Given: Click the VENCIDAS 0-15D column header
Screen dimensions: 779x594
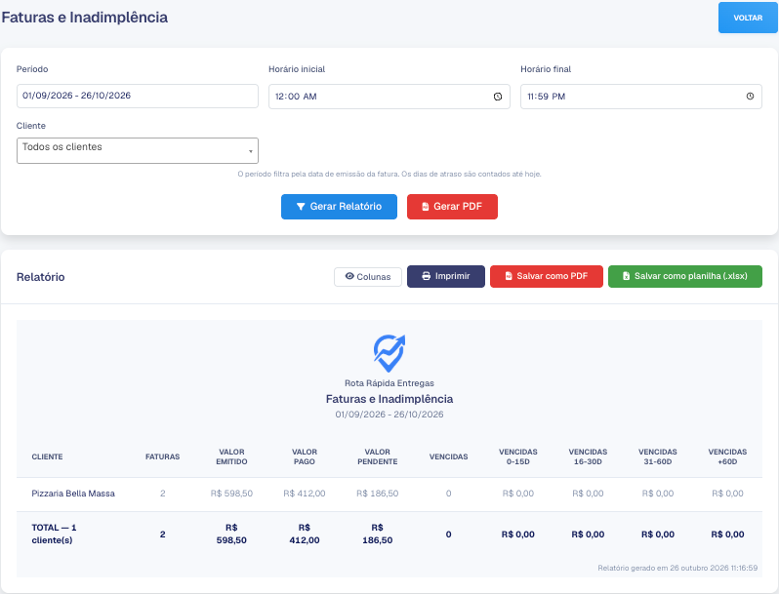Looking at the screenshot, I should (518, 456).
